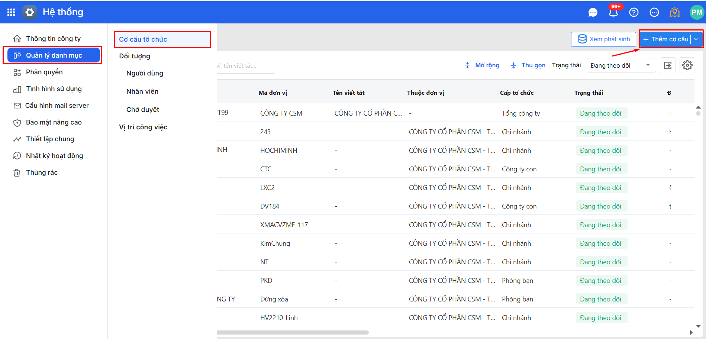Click the help question mark icon
Viewport: 706px width, 339px height.
(634, 13)
